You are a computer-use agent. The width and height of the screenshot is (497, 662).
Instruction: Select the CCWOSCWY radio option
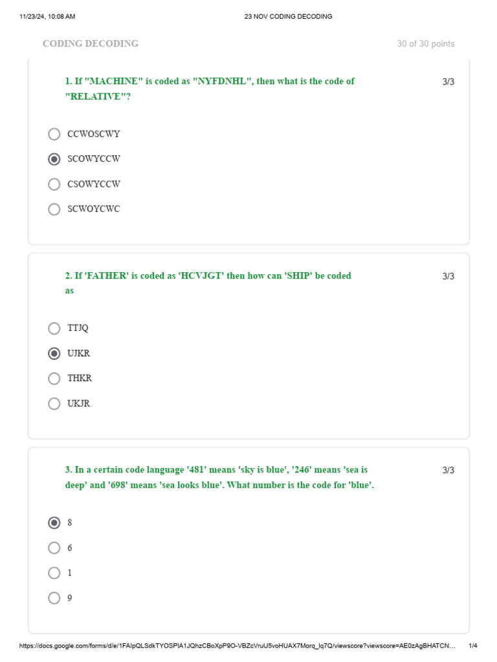click(54, 134)
